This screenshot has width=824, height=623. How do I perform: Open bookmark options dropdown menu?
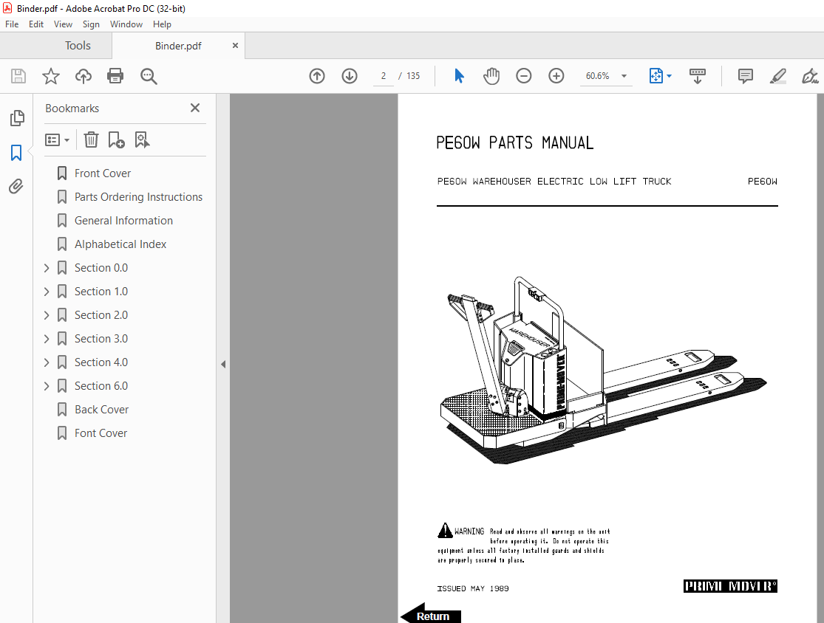tap(58, 140)
